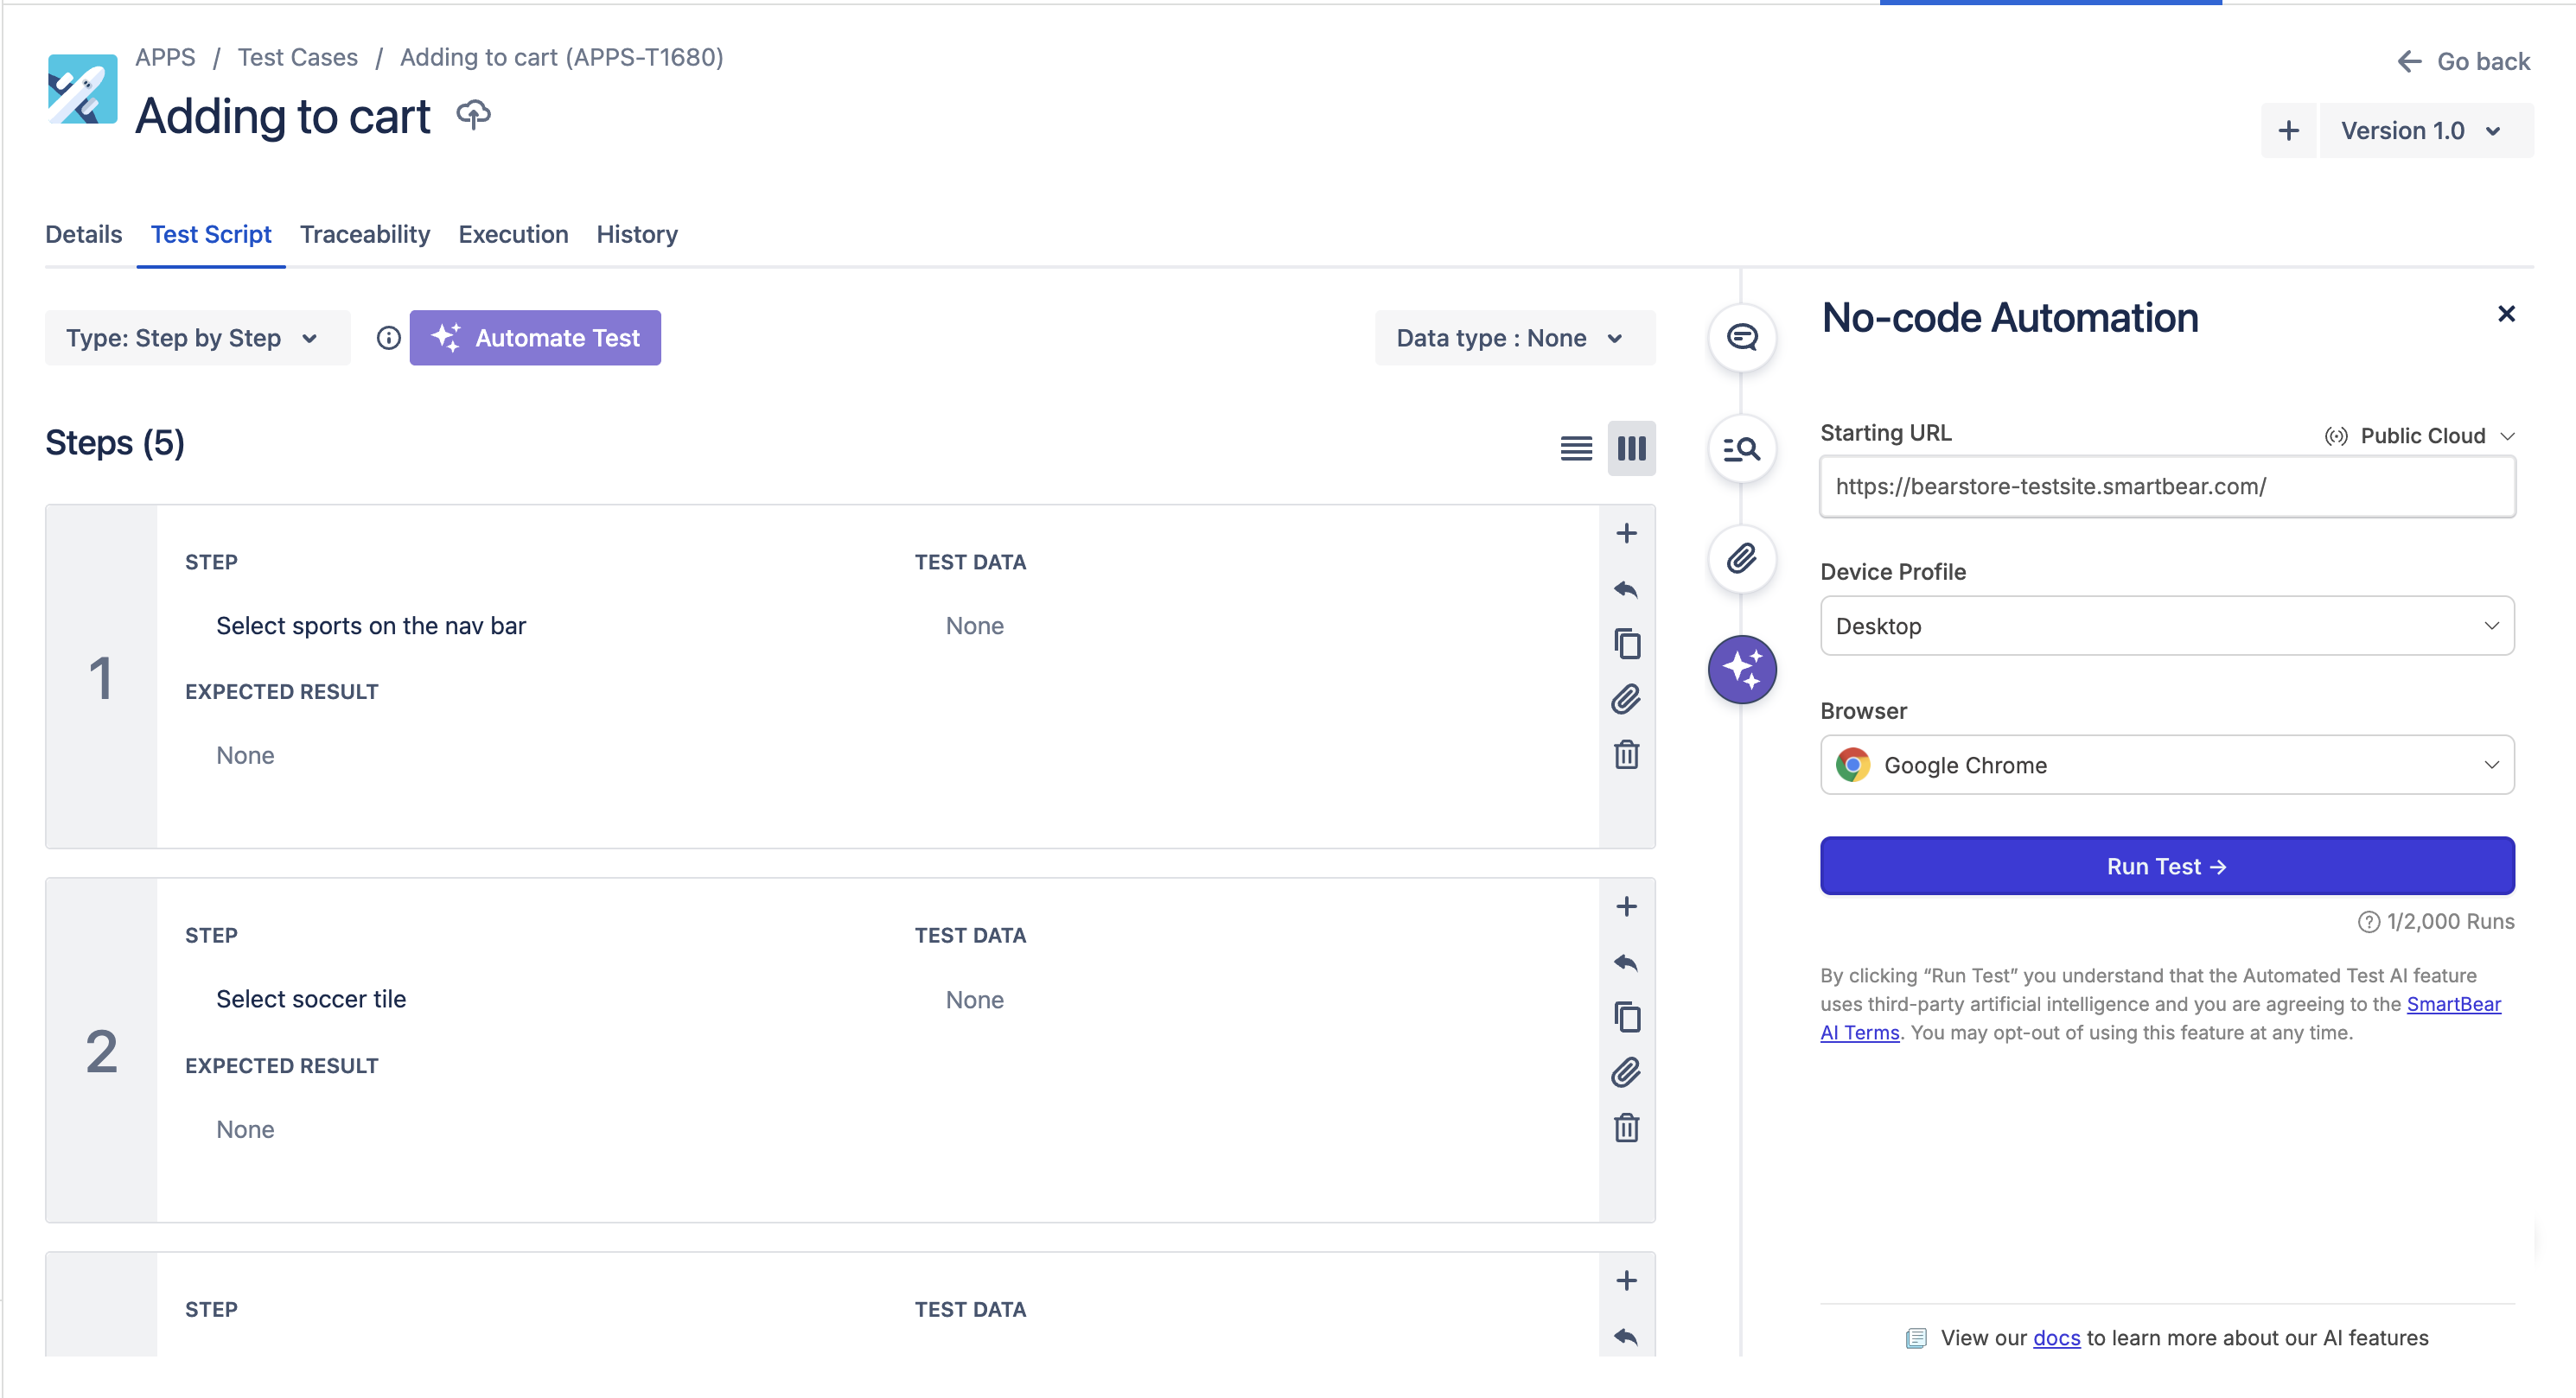Switch to the Traceability tab
This screenshot has width=2576, height=1398.
pos(364,234)
